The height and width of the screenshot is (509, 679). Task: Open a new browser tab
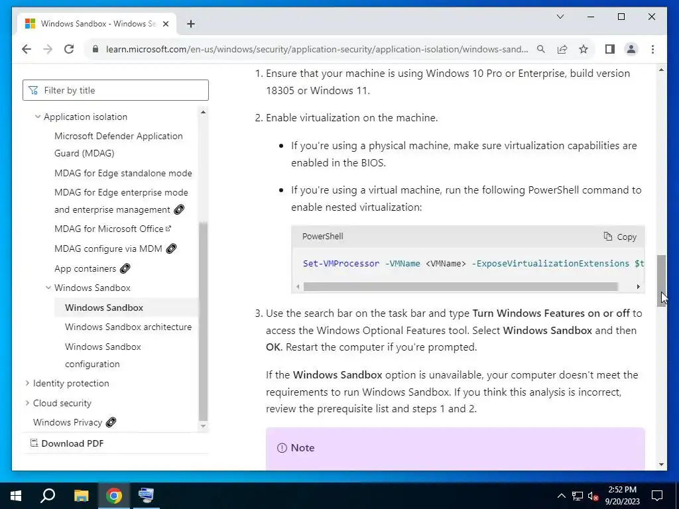[x=191, y=24]
